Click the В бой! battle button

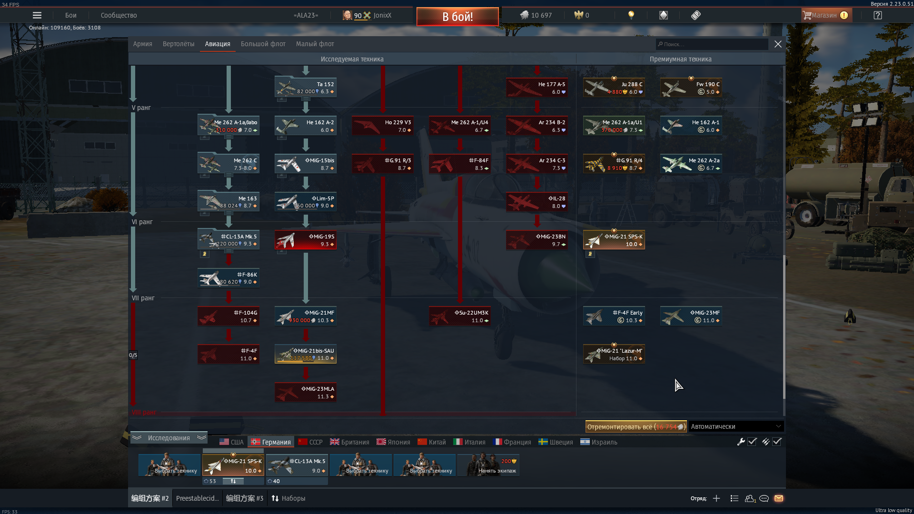coord(457,17)
